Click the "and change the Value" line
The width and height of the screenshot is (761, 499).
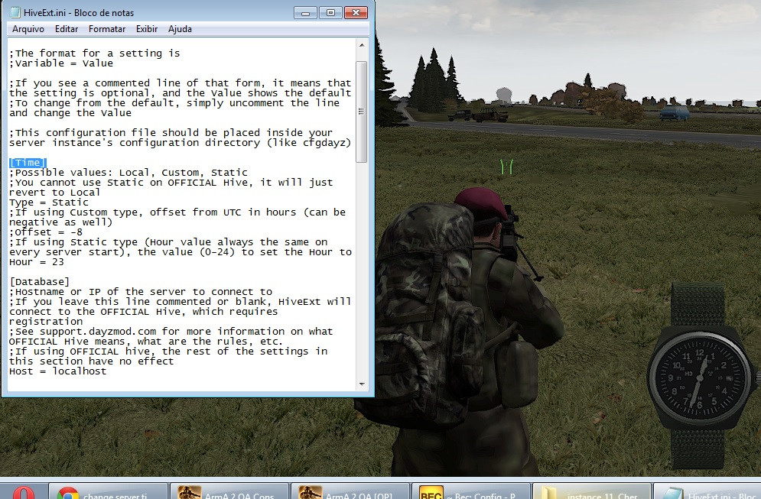point(70,112)
